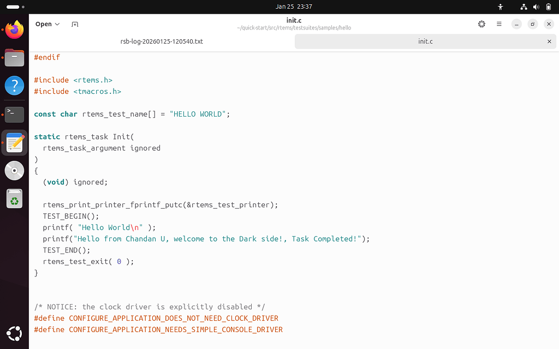Open the hamburger main menu

coord(499,24)
